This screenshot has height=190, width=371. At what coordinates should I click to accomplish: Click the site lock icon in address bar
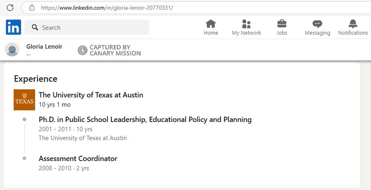(x=32, y=8)
